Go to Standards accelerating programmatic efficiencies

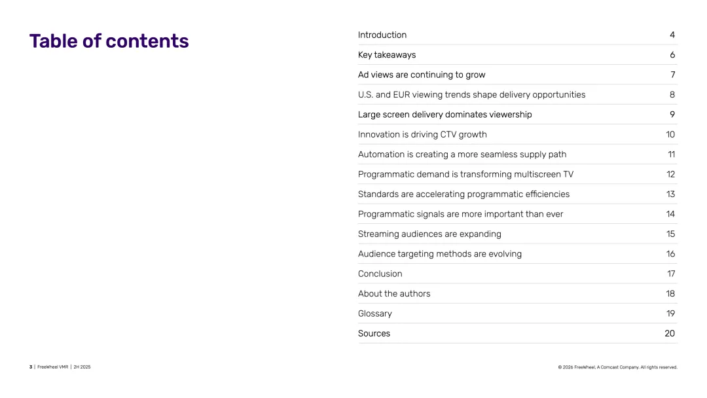tap(463, 194)
